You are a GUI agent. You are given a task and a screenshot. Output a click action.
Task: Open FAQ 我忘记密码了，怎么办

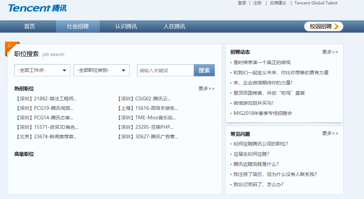coord(258,185)
